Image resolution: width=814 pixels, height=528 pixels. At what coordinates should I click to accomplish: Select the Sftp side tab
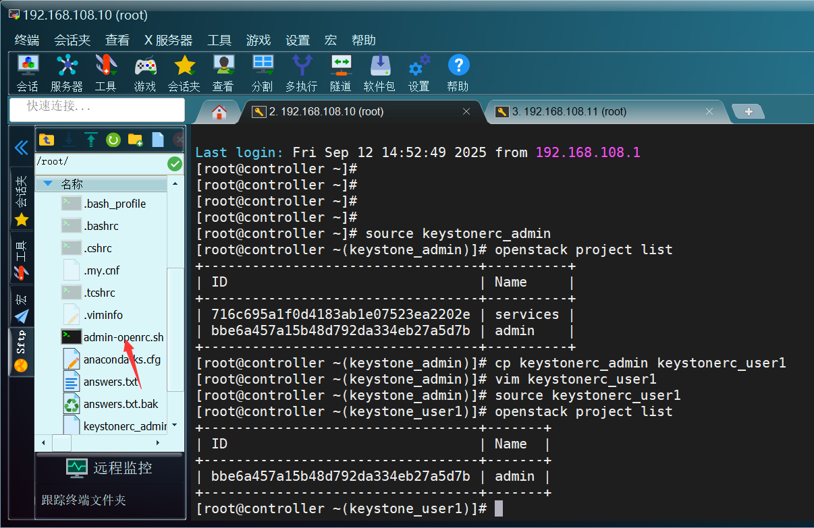click(22, 351)
